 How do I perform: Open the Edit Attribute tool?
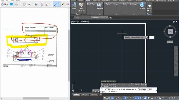pyautogui.click(x=81, y=7)
